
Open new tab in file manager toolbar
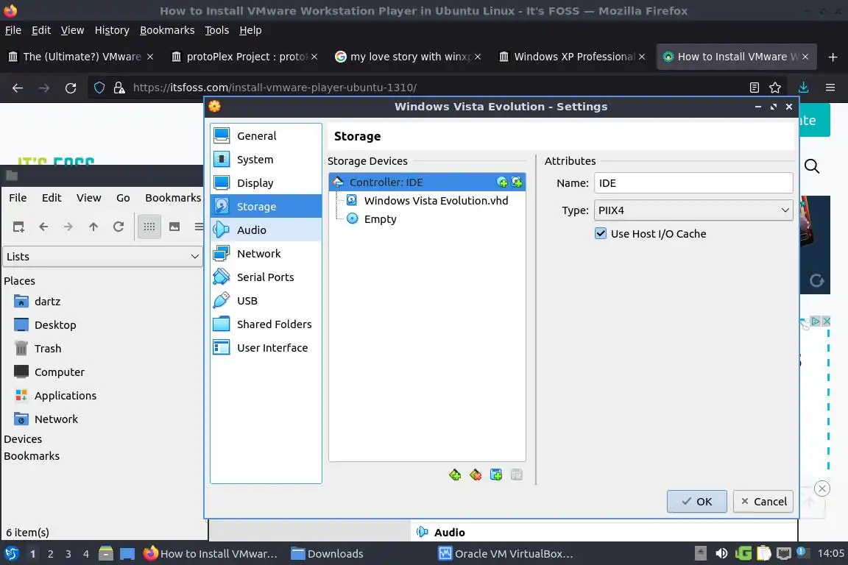coord(18,227)
